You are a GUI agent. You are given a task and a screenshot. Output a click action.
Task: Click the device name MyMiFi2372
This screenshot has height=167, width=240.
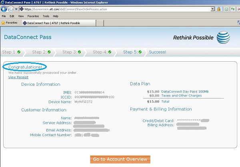point(84,102)
